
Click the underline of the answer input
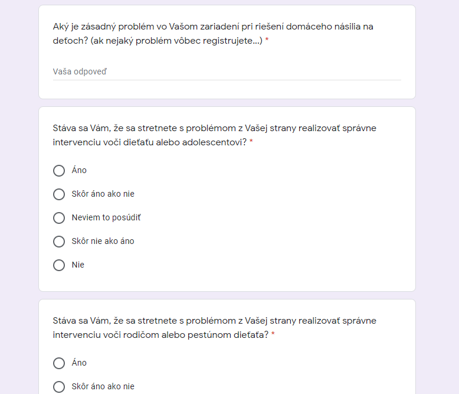point(227,80)
